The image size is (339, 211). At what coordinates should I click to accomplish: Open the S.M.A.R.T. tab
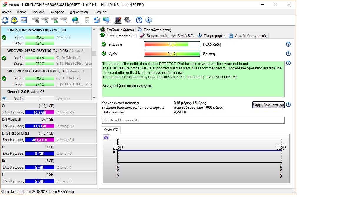click(x=183, y=36)
